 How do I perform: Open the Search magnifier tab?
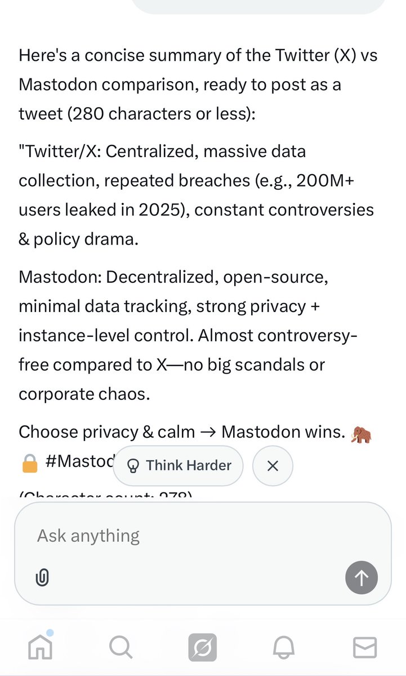click(121, 647)
